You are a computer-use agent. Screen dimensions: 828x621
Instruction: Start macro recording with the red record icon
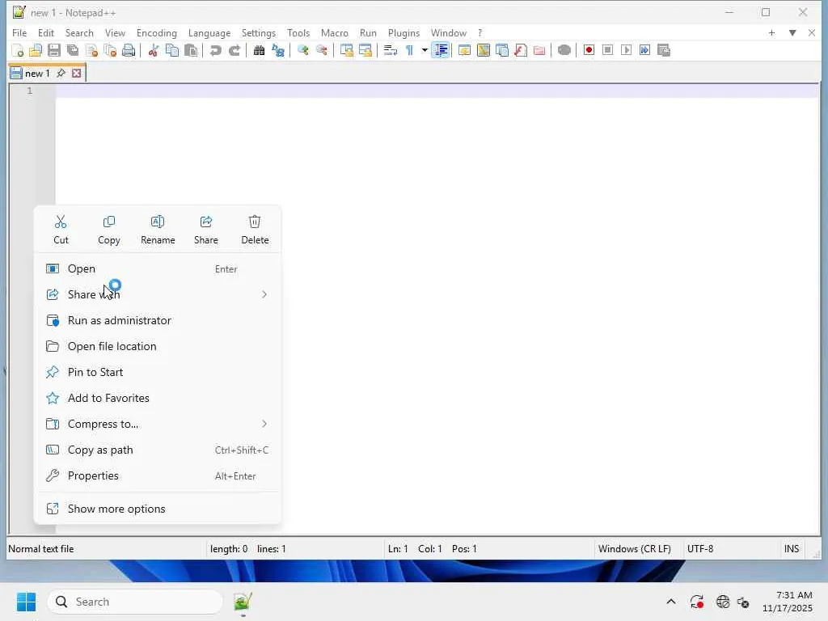pos(589,51)
